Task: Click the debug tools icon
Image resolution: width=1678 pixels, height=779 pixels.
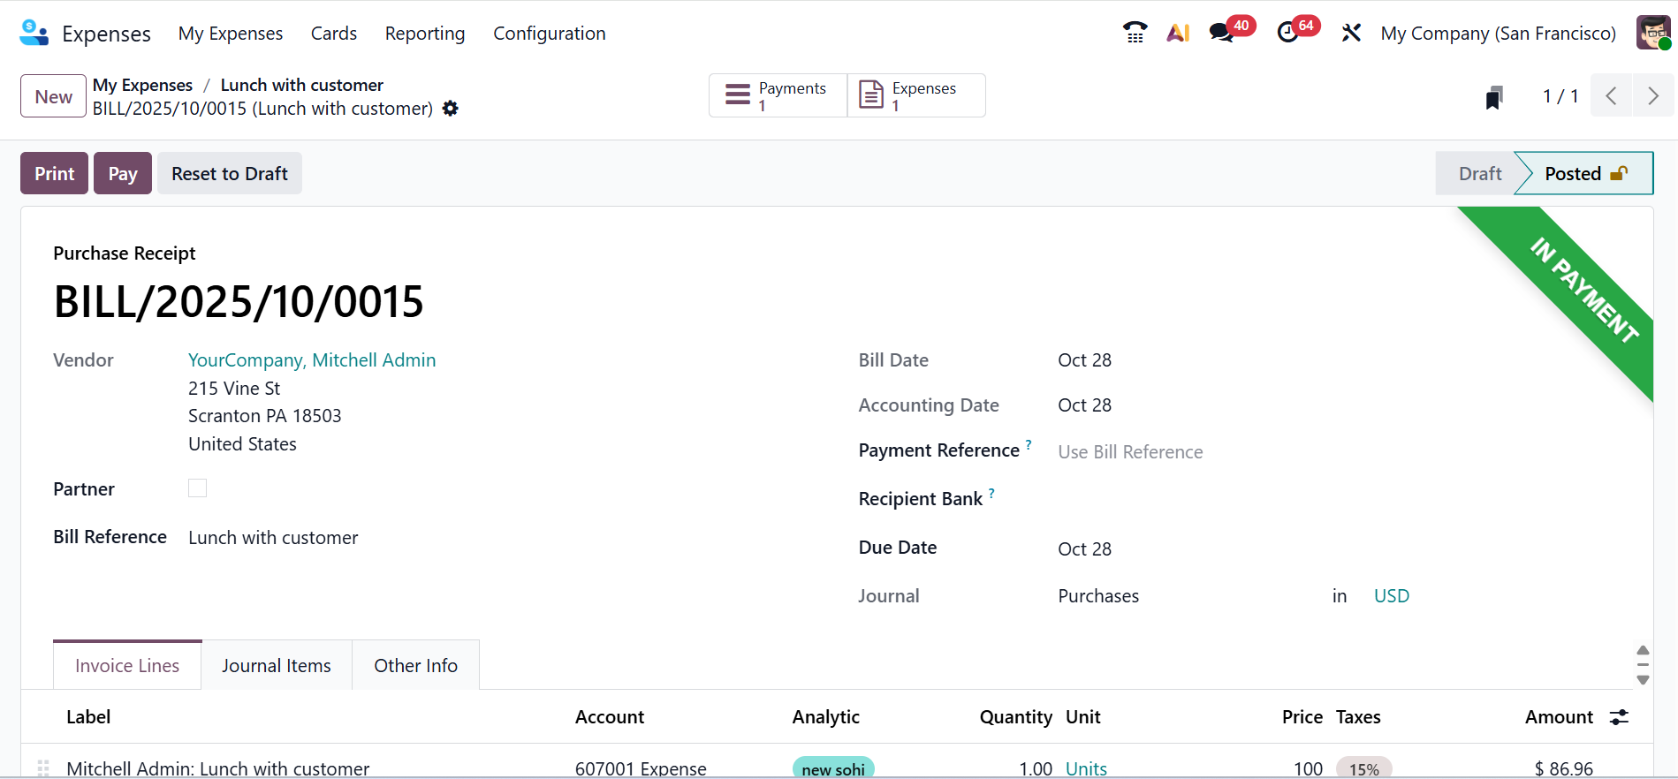Action: (1351, 33)
